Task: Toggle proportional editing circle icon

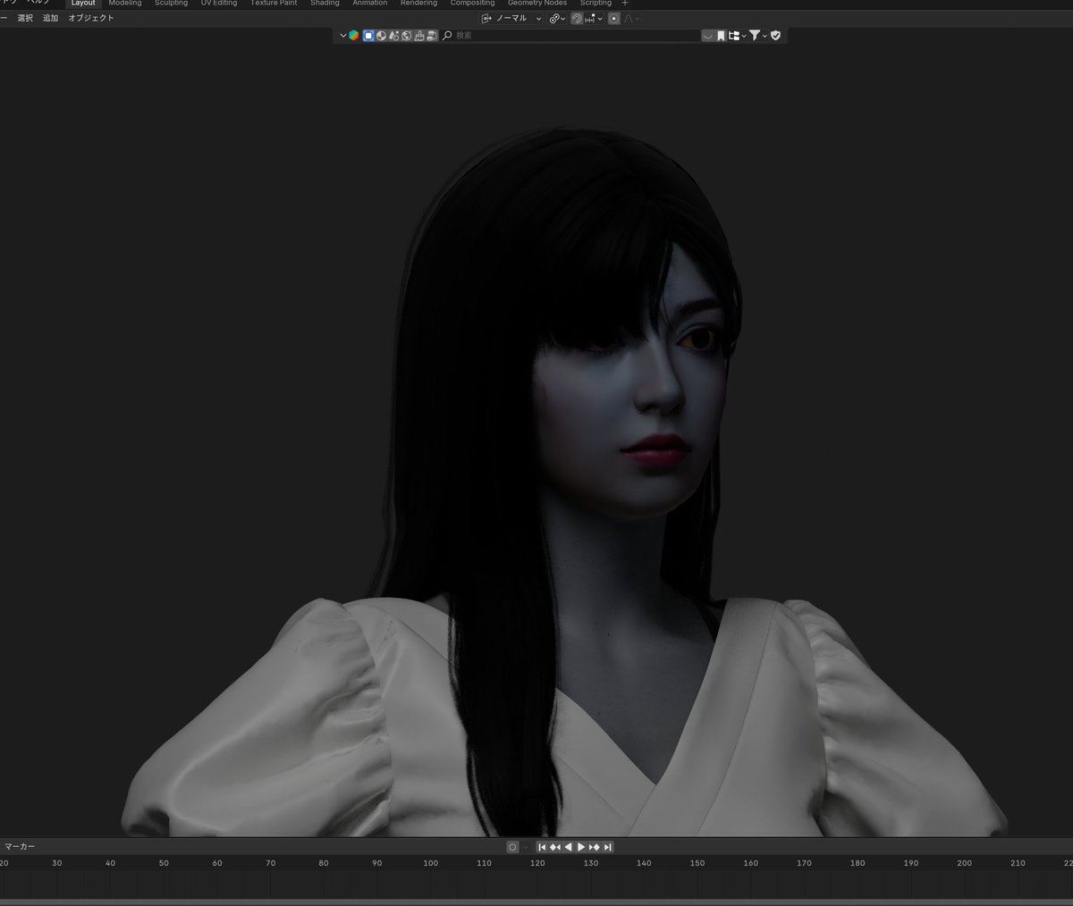Action: (x=613, y=18)
